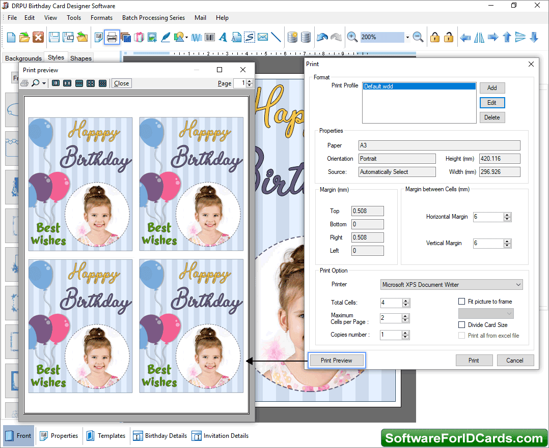Switch to the Backgrounds tab
Image resolution: width=549 pixels, height=448 pixels.
pyautogui.click(x=23, y=58)
